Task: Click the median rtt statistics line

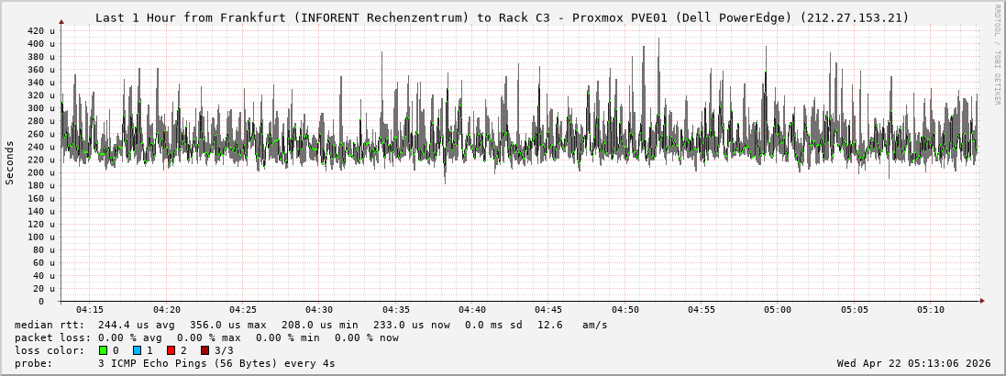Action: click(311, 325)
